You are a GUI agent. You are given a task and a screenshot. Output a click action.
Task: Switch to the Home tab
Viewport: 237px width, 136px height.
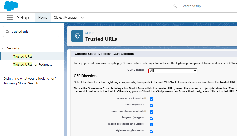click(43, 17)
